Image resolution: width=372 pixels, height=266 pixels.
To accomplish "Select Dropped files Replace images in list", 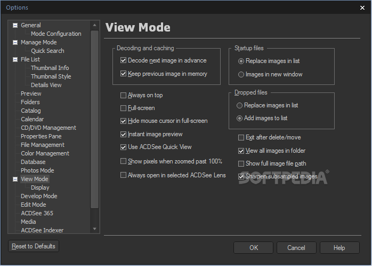I will (240, 106).
